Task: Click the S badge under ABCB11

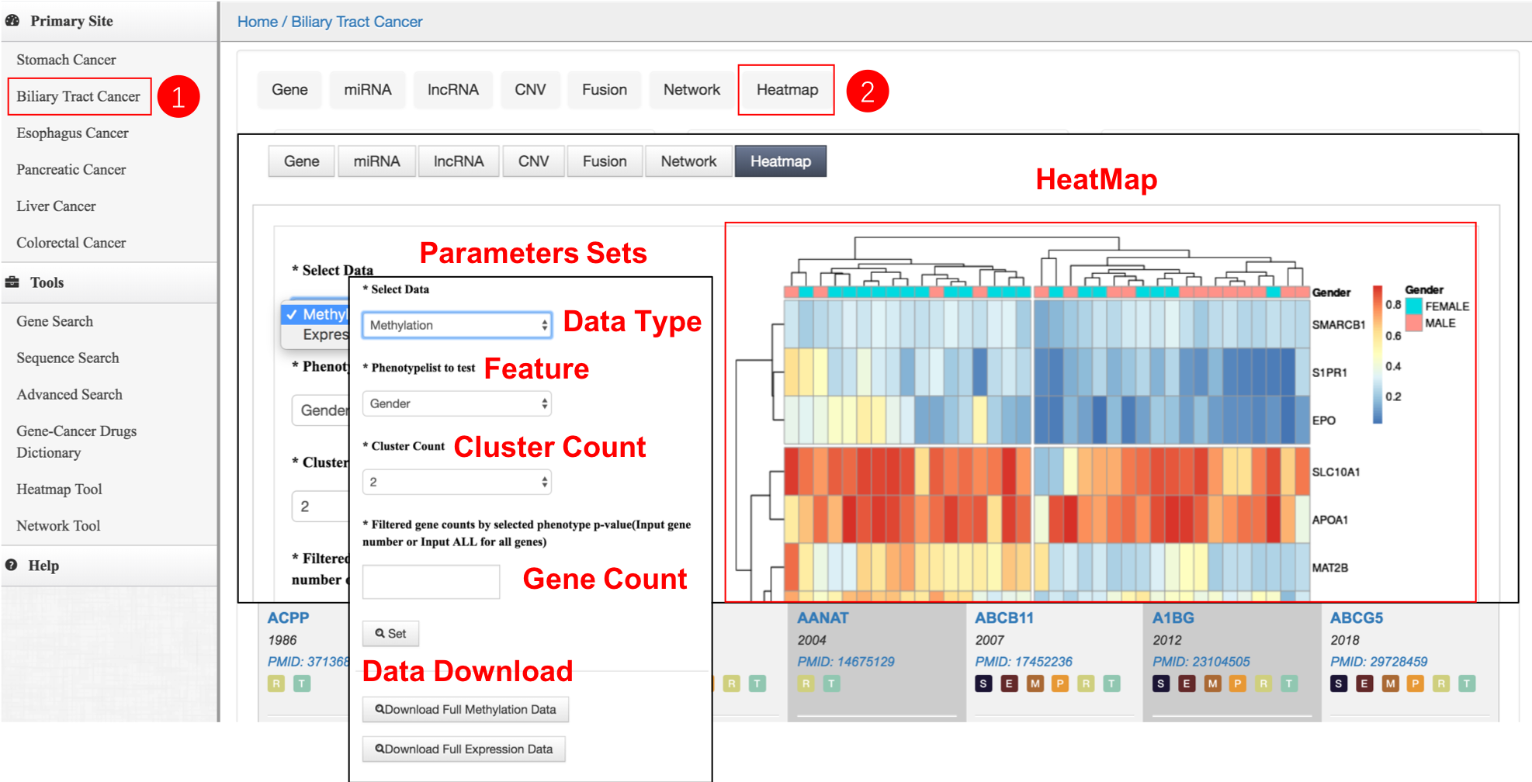Action: tap(983, 683)
